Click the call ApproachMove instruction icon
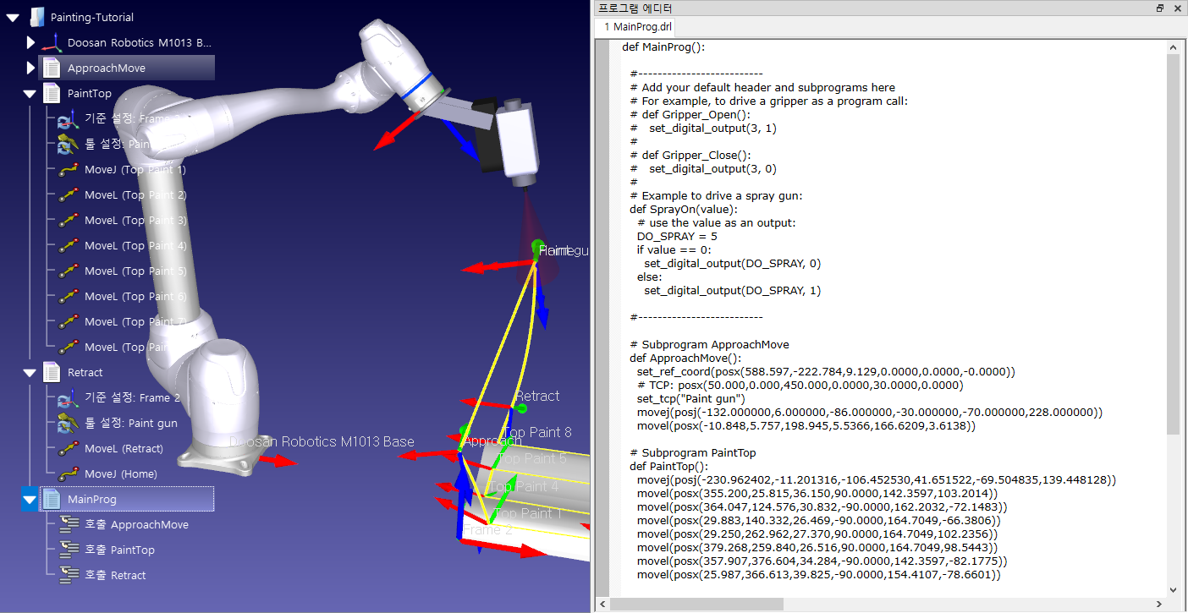Viewport: 1188px width, 613px height. click(69, 525)
